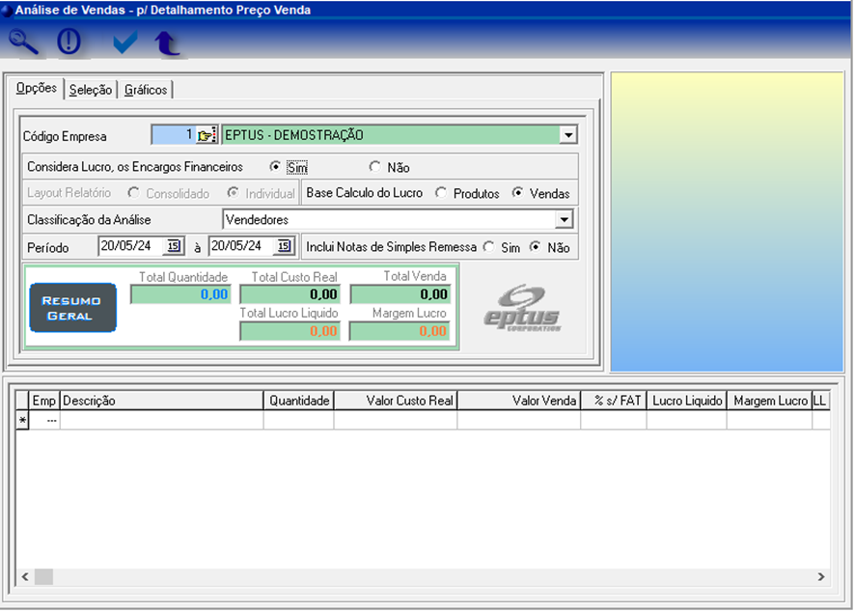The image size is (855, 612).
Task: Click the Eptus Corporation logo
Action: click(522, 308)
